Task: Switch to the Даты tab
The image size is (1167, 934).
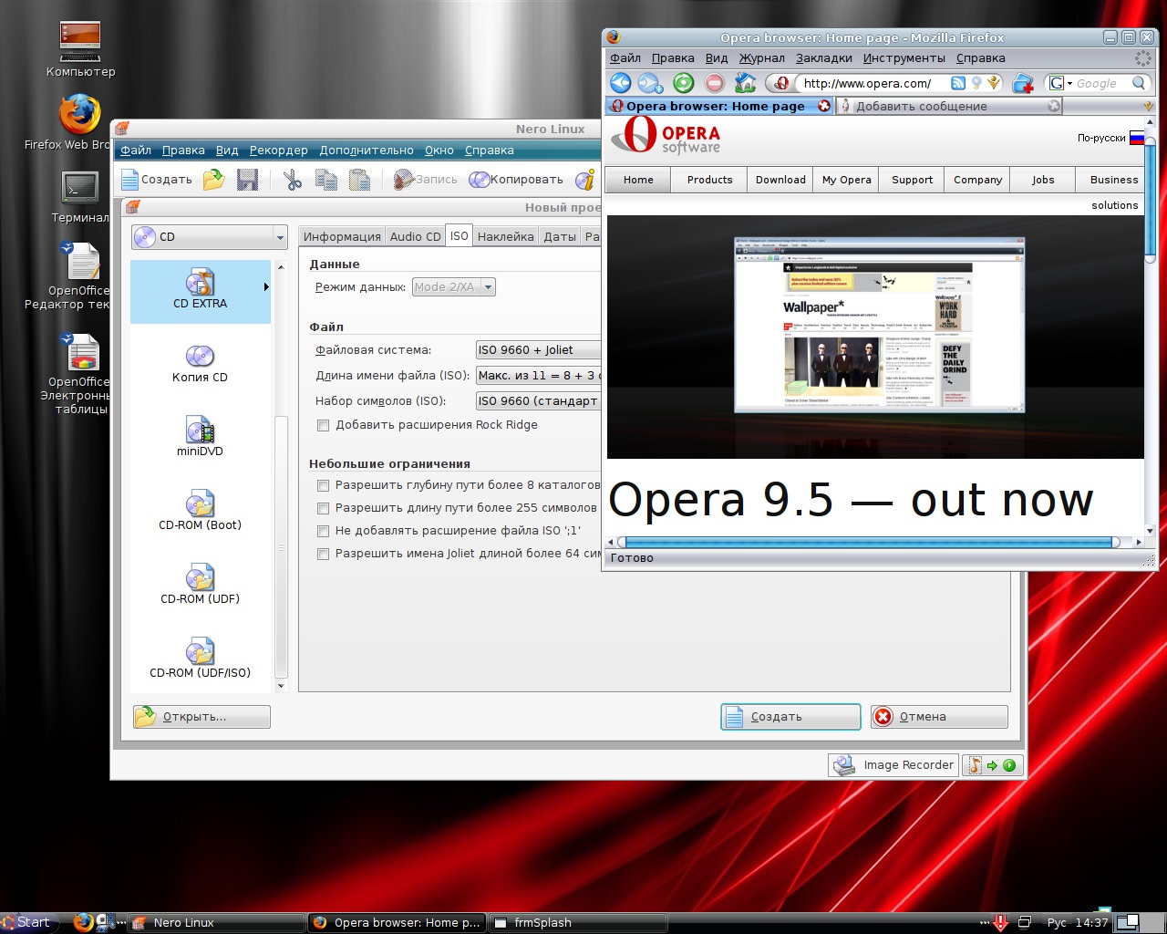Action: pyautogui.click(x=560, y=236)
